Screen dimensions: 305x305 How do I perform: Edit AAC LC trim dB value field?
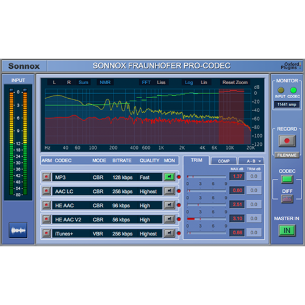coord(254,190)
